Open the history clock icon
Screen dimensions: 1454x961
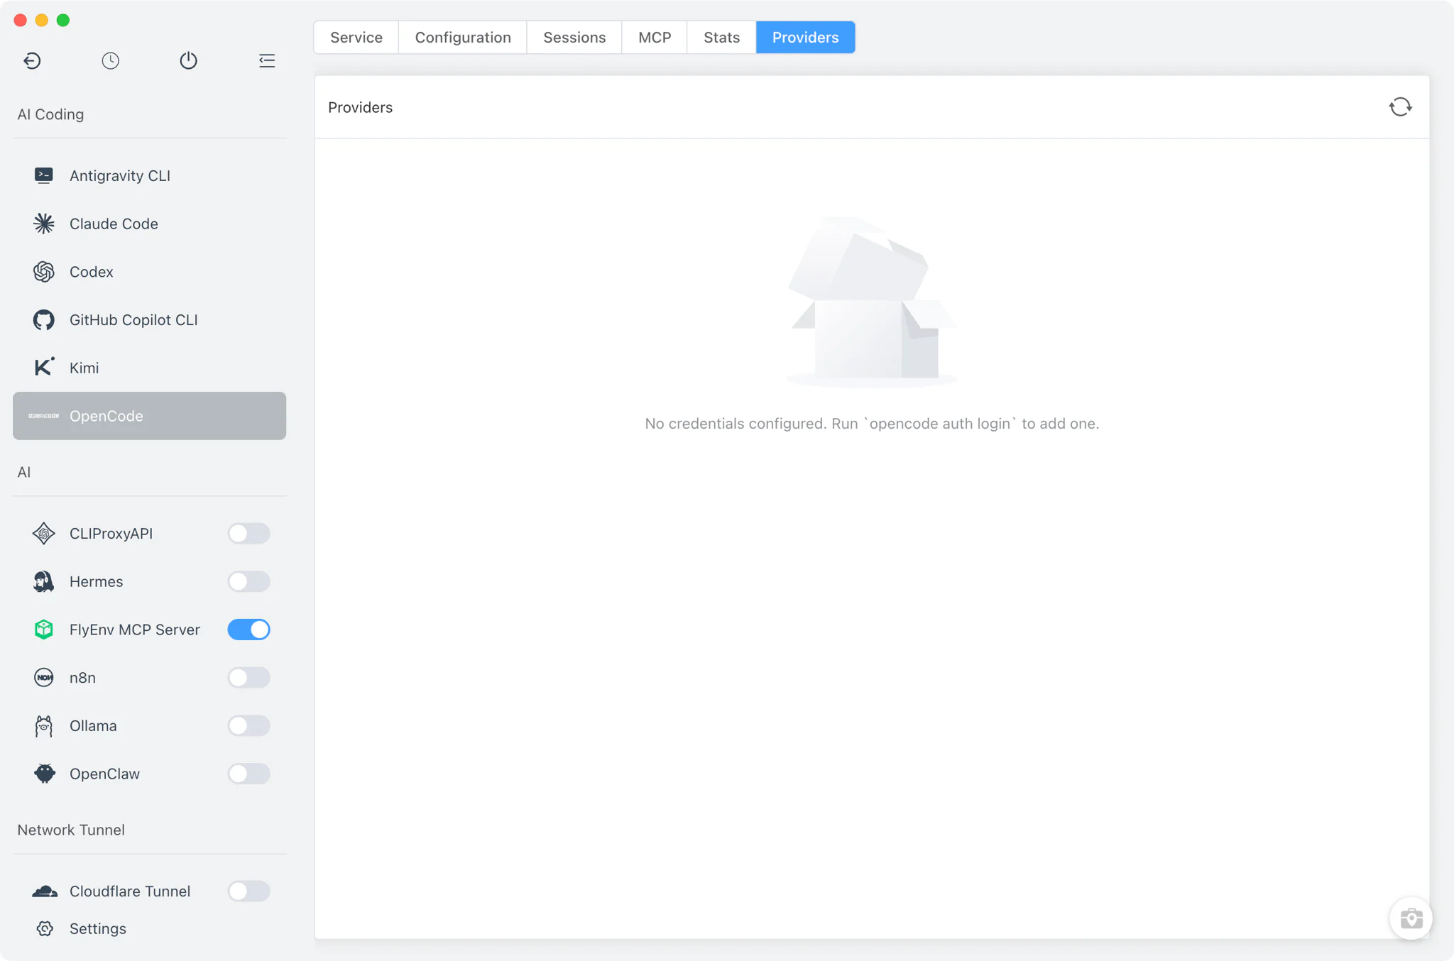(110, 60)
